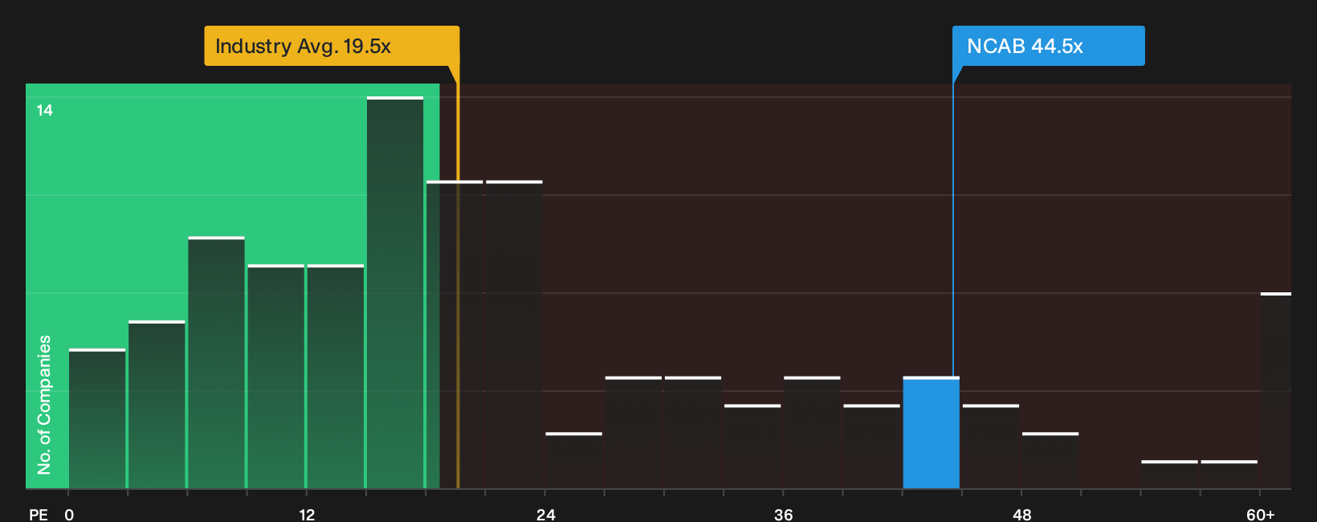
Task: Click the '24' x-axis tick label
Action: (x=545, y=514)
